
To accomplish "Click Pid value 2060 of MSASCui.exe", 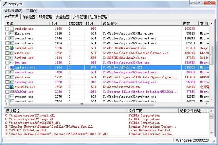I will pyautogui.click(x=58, y=92).
